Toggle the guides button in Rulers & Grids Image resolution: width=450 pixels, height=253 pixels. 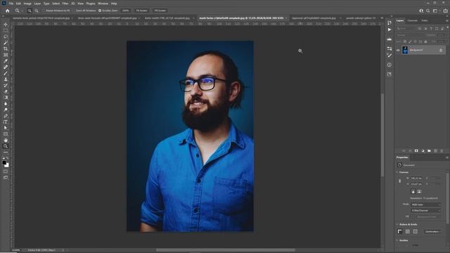[x=415, y=231]
